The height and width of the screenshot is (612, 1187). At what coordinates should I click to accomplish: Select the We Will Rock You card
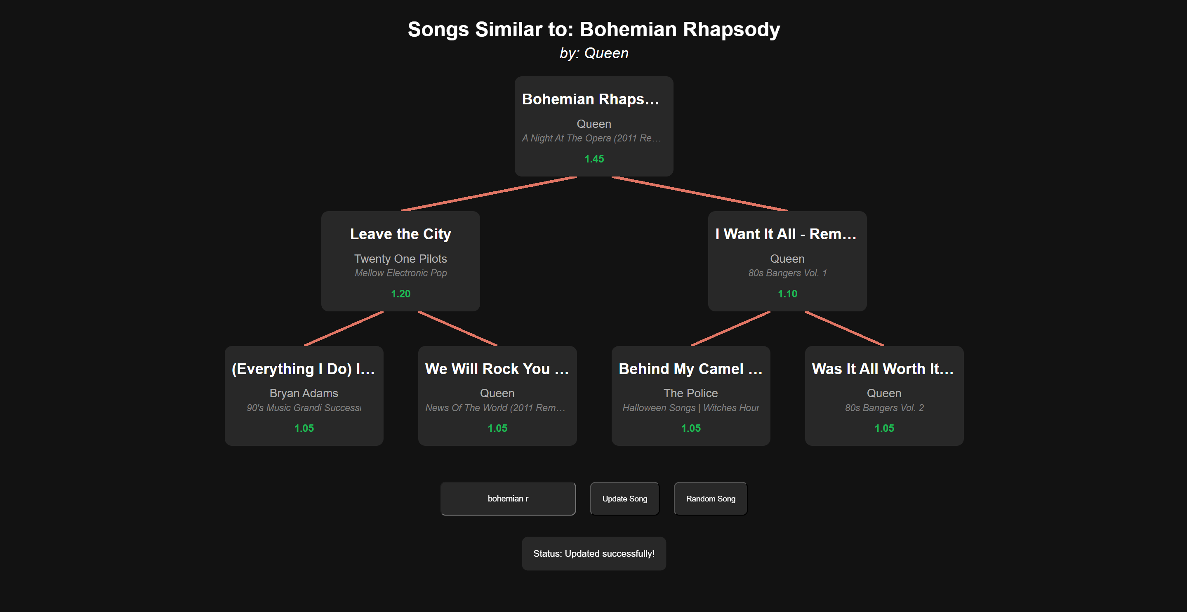pyautogui.click(x=497, y=395)
